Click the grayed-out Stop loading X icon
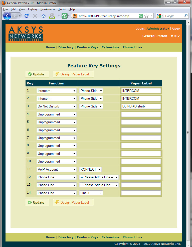This screenshot has height=247, width=192. coord(35,16)
